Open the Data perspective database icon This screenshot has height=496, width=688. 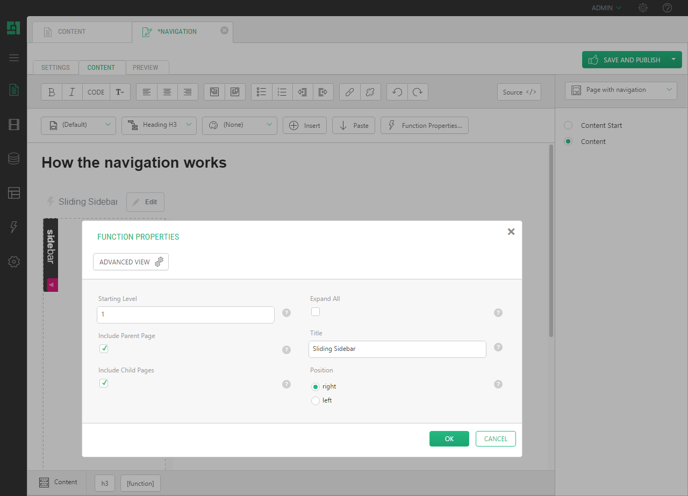[14, 159]
